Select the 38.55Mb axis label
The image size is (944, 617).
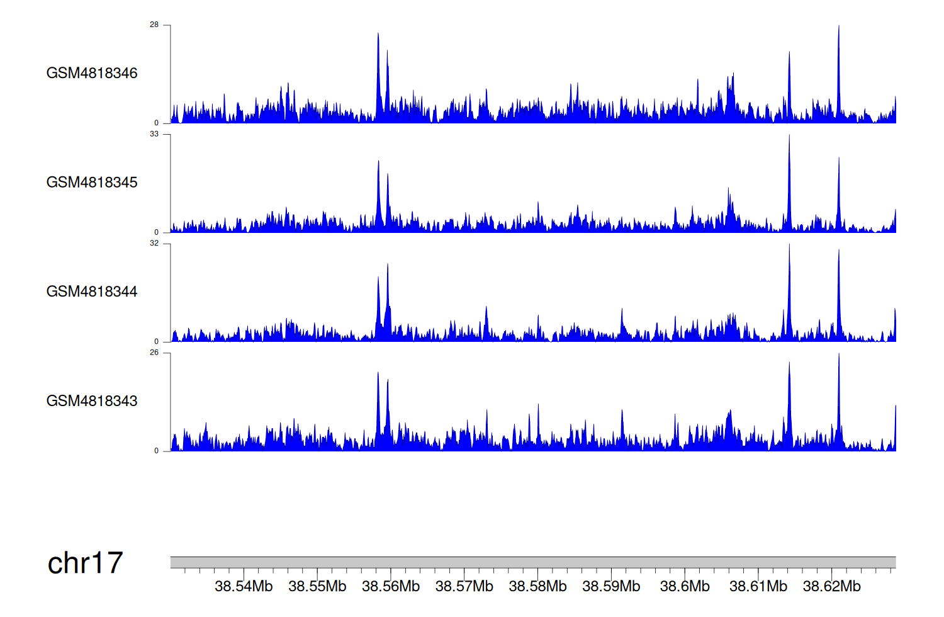(x=317, y=586)
